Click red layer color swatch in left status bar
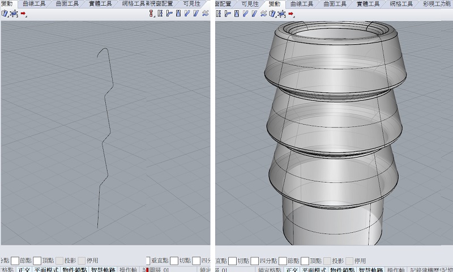The image size is (453, 272). (x=147, y=270)
